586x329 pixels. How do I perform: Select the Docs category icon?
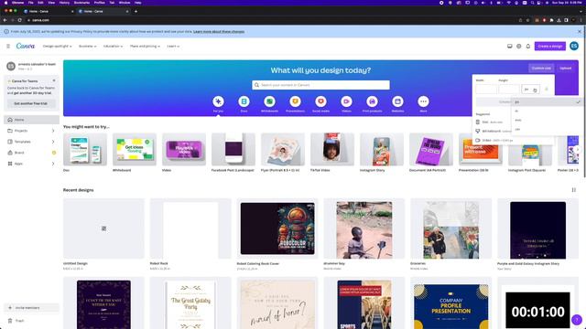click(x=244, y=101)
